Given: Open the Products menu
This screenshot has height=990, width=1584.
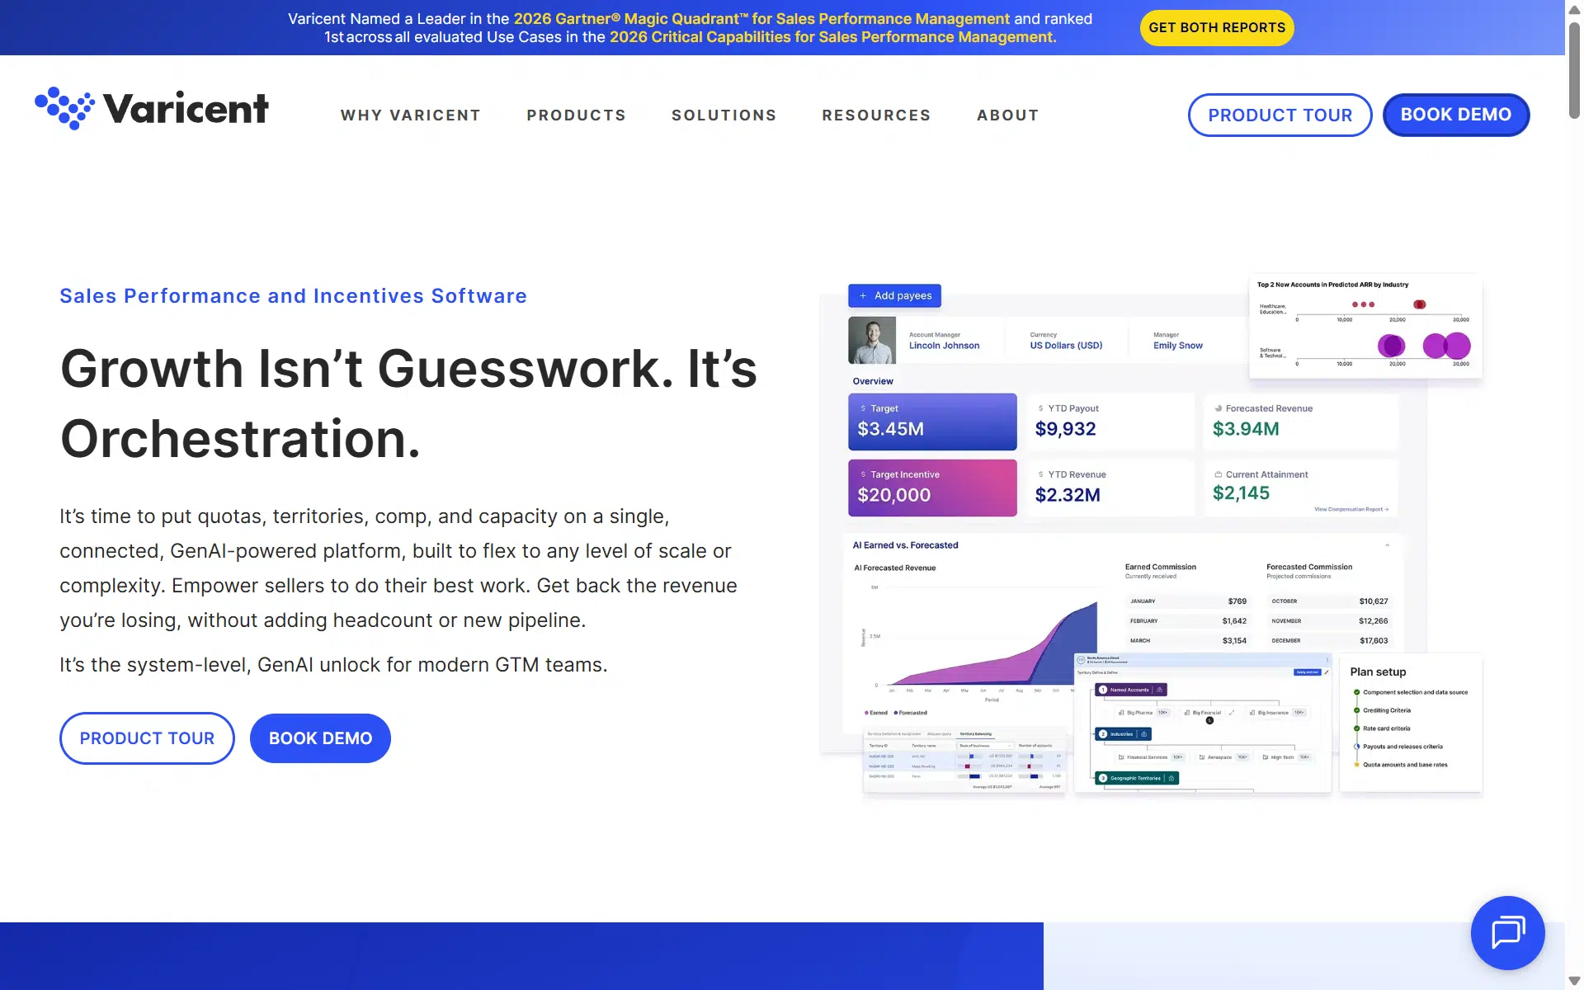Looking at the screenshot, I should tap(577, 115).
